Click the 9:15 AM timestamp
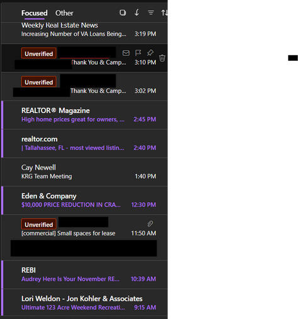The width and height of the screenshot is (298, 319). [145, 307]
